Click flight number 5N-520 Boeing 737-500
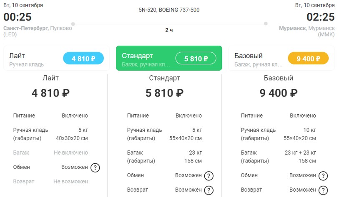 169,10
